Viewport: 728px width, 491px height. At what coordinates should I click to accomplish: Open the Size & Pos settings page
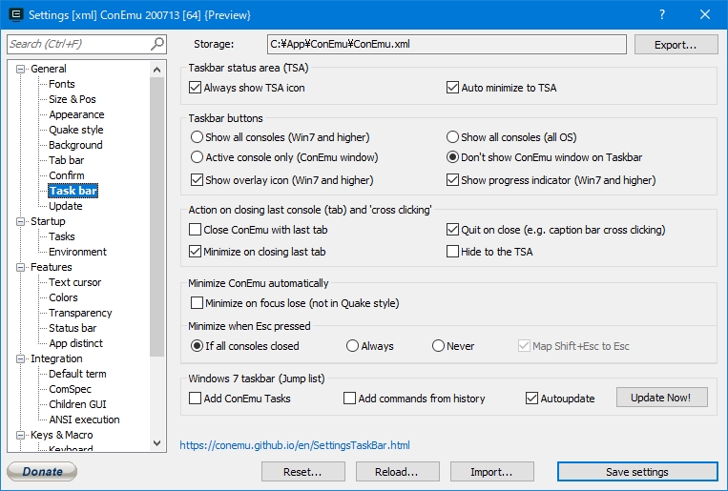point(73,99)
